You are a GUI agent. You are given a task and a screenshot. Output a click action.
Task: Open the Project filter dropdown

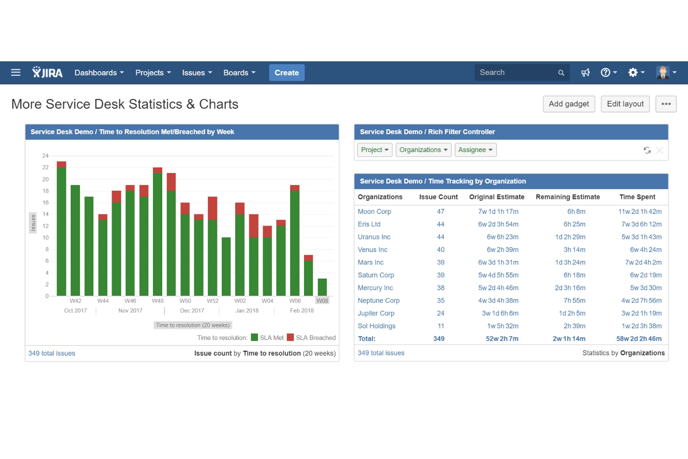pos(374,150)
